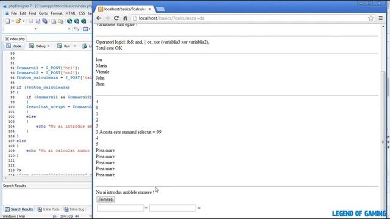Click the second number input field

click(x=172, y=208)
